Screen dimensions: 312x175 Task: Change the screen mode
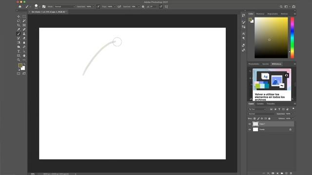coord(24,73)
